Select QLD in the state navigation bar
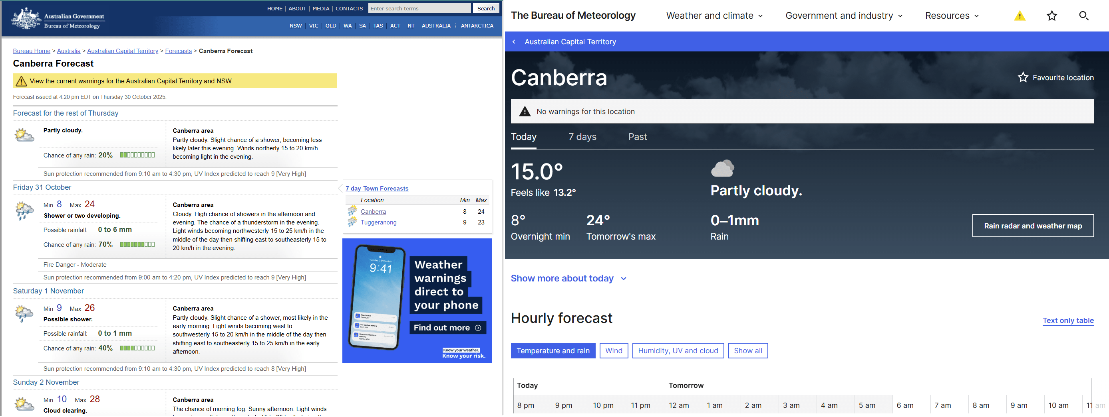Screen dimensions: 1109x417 coord(331,26)
